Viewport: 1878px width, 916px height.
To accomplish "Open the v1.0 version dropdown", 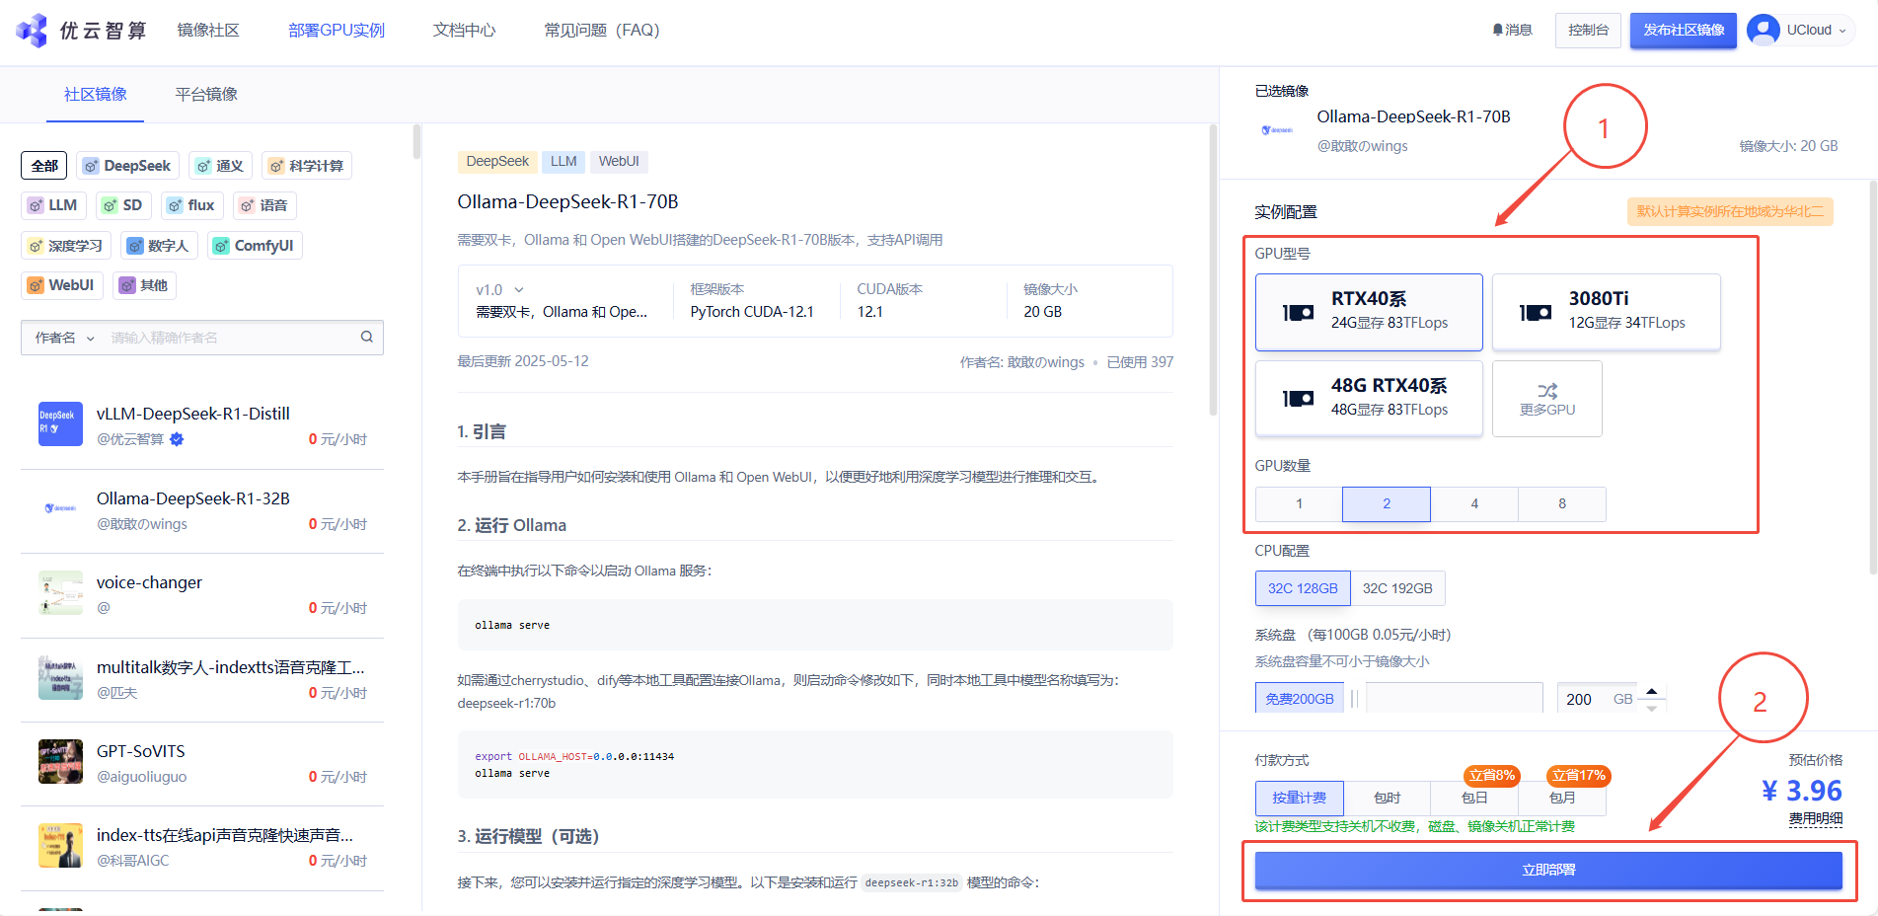I will point(500,290).
